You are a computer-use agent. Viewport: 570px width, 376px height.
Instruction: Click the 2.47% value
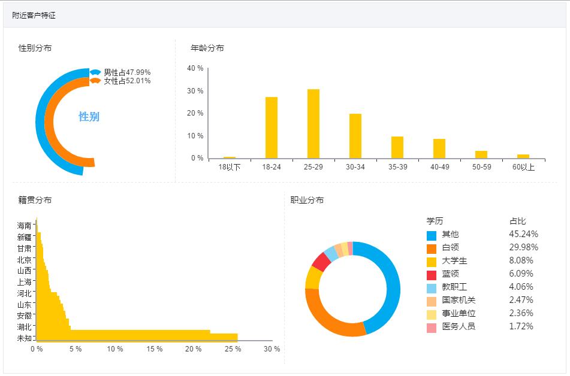coord(521,300)
